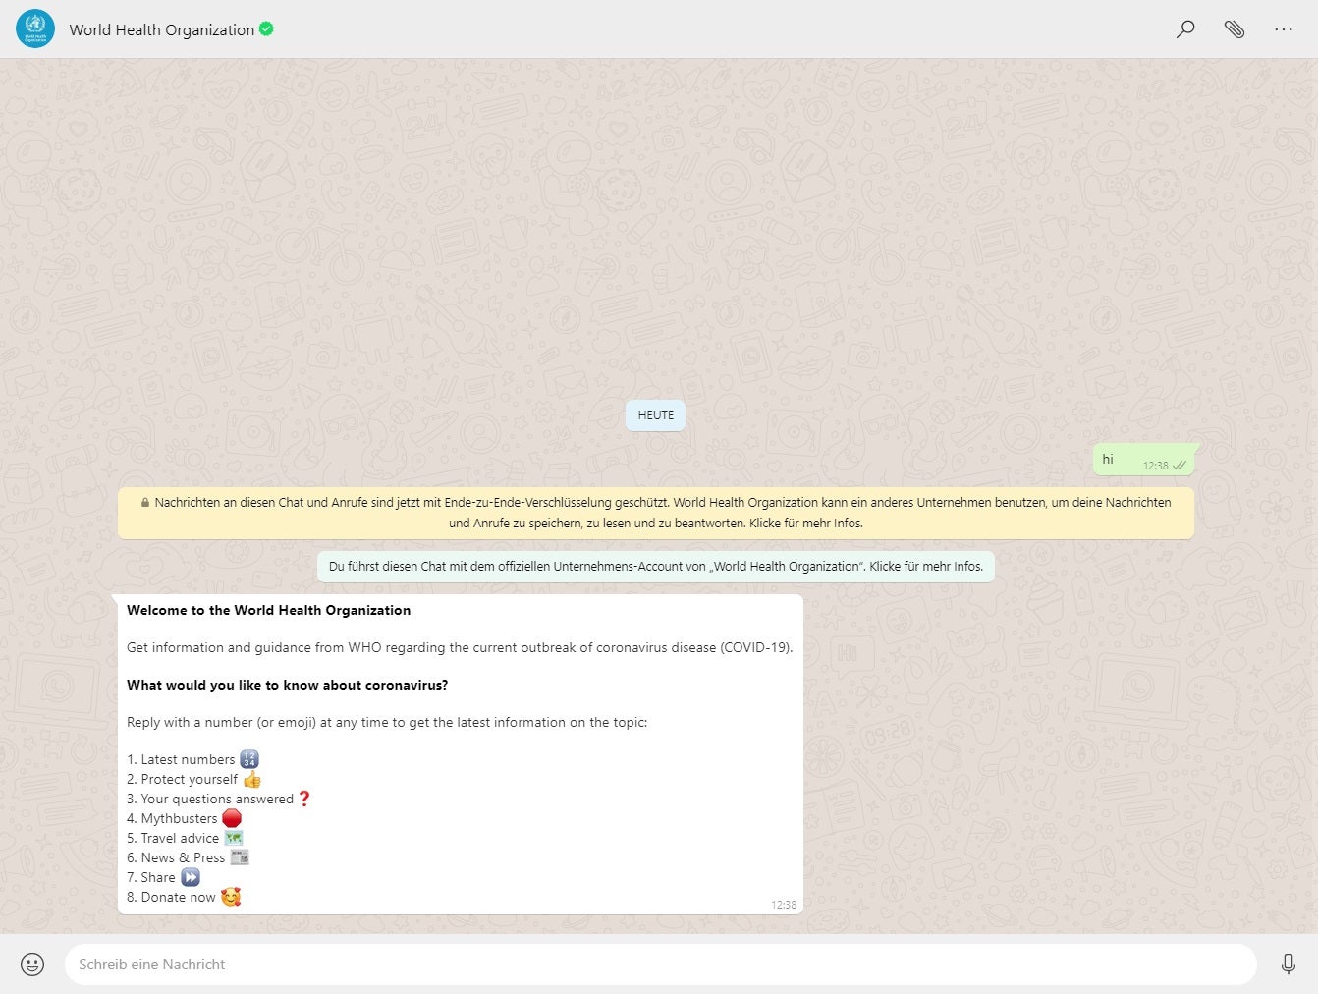Click the double check marks on 'hi' message
This screenshot has width=1318, height=994.
click(x=1179, y=466)
